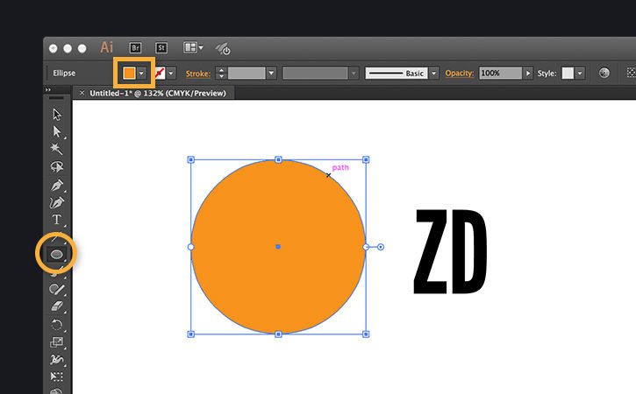The height and width of the screenshot is (394, 636).
Task: Click the GPU performance rocket icon
Action: click(223, 49)
